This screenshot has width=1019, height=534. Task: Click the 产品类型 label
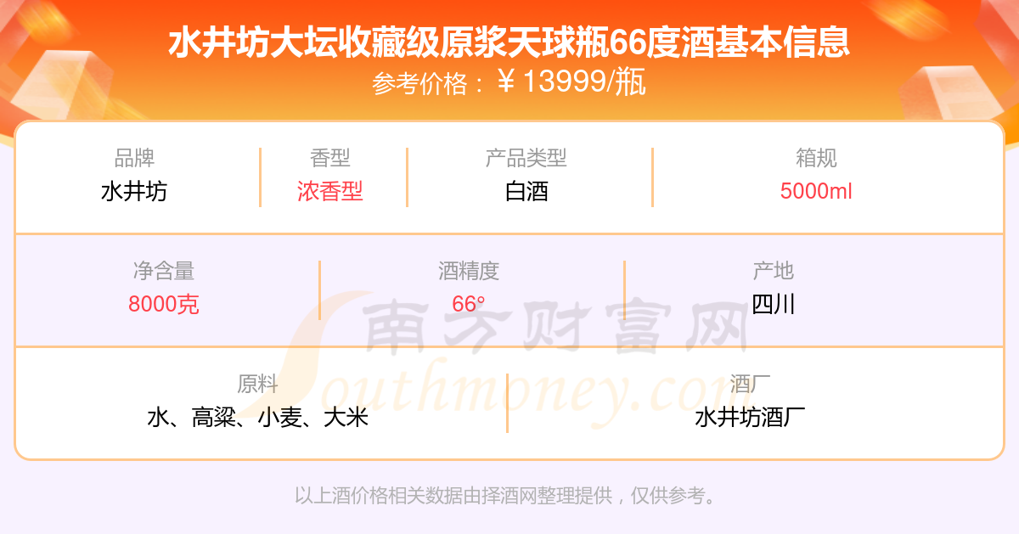point(526,158)
